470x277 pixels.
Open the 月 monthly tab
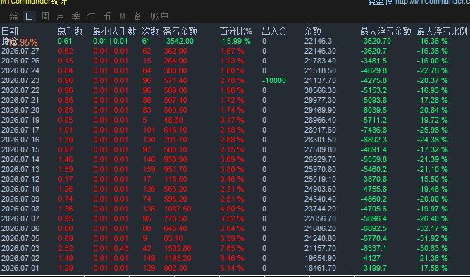tap(61, 16)
